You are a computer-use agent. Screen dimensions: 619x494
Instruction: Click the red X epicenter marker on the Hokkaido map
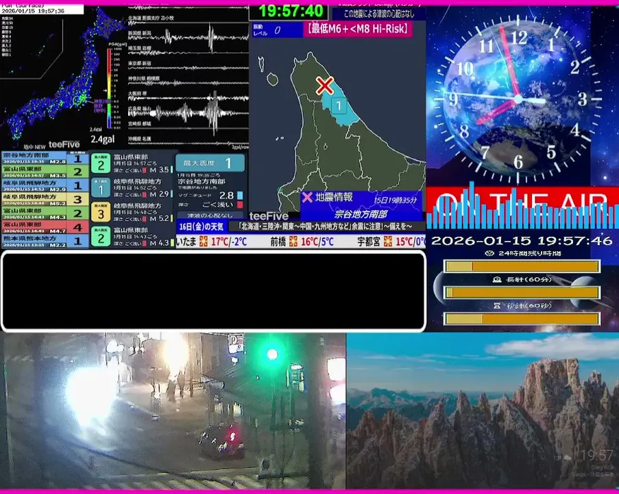tap(324, 85)
